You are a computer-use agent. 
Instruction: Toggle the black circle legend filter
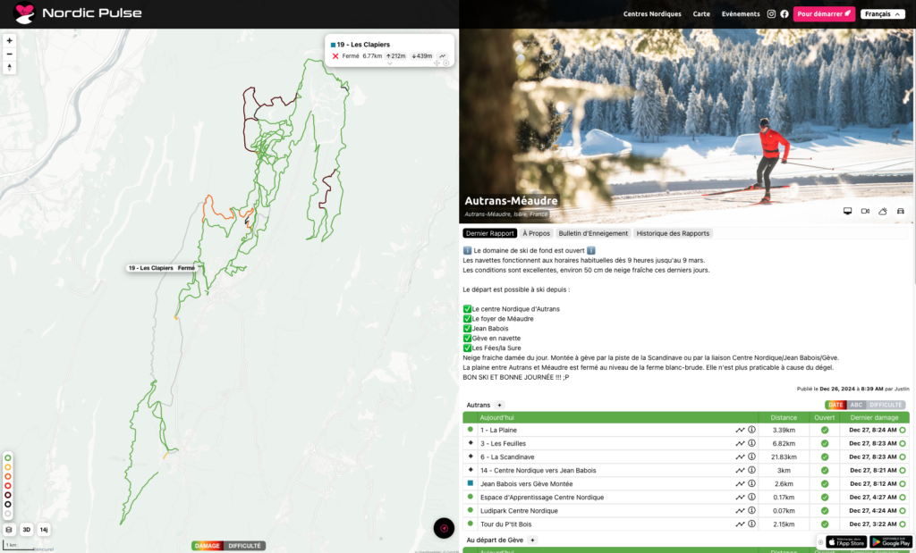click(8, 505)
